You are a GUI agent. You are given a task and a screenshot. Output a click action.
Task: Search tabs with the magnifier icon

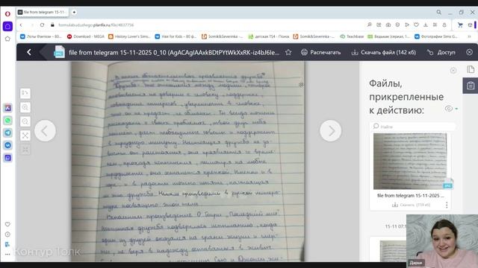[x=439, y=12]
